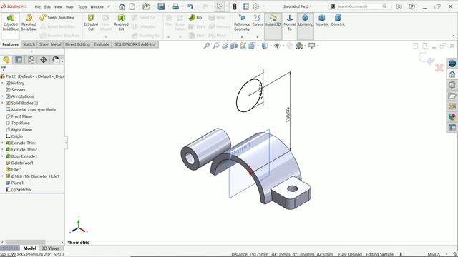Go to Home in the top toolbar
This screenshot has height=257, width=458.
[x=122, y=6]
